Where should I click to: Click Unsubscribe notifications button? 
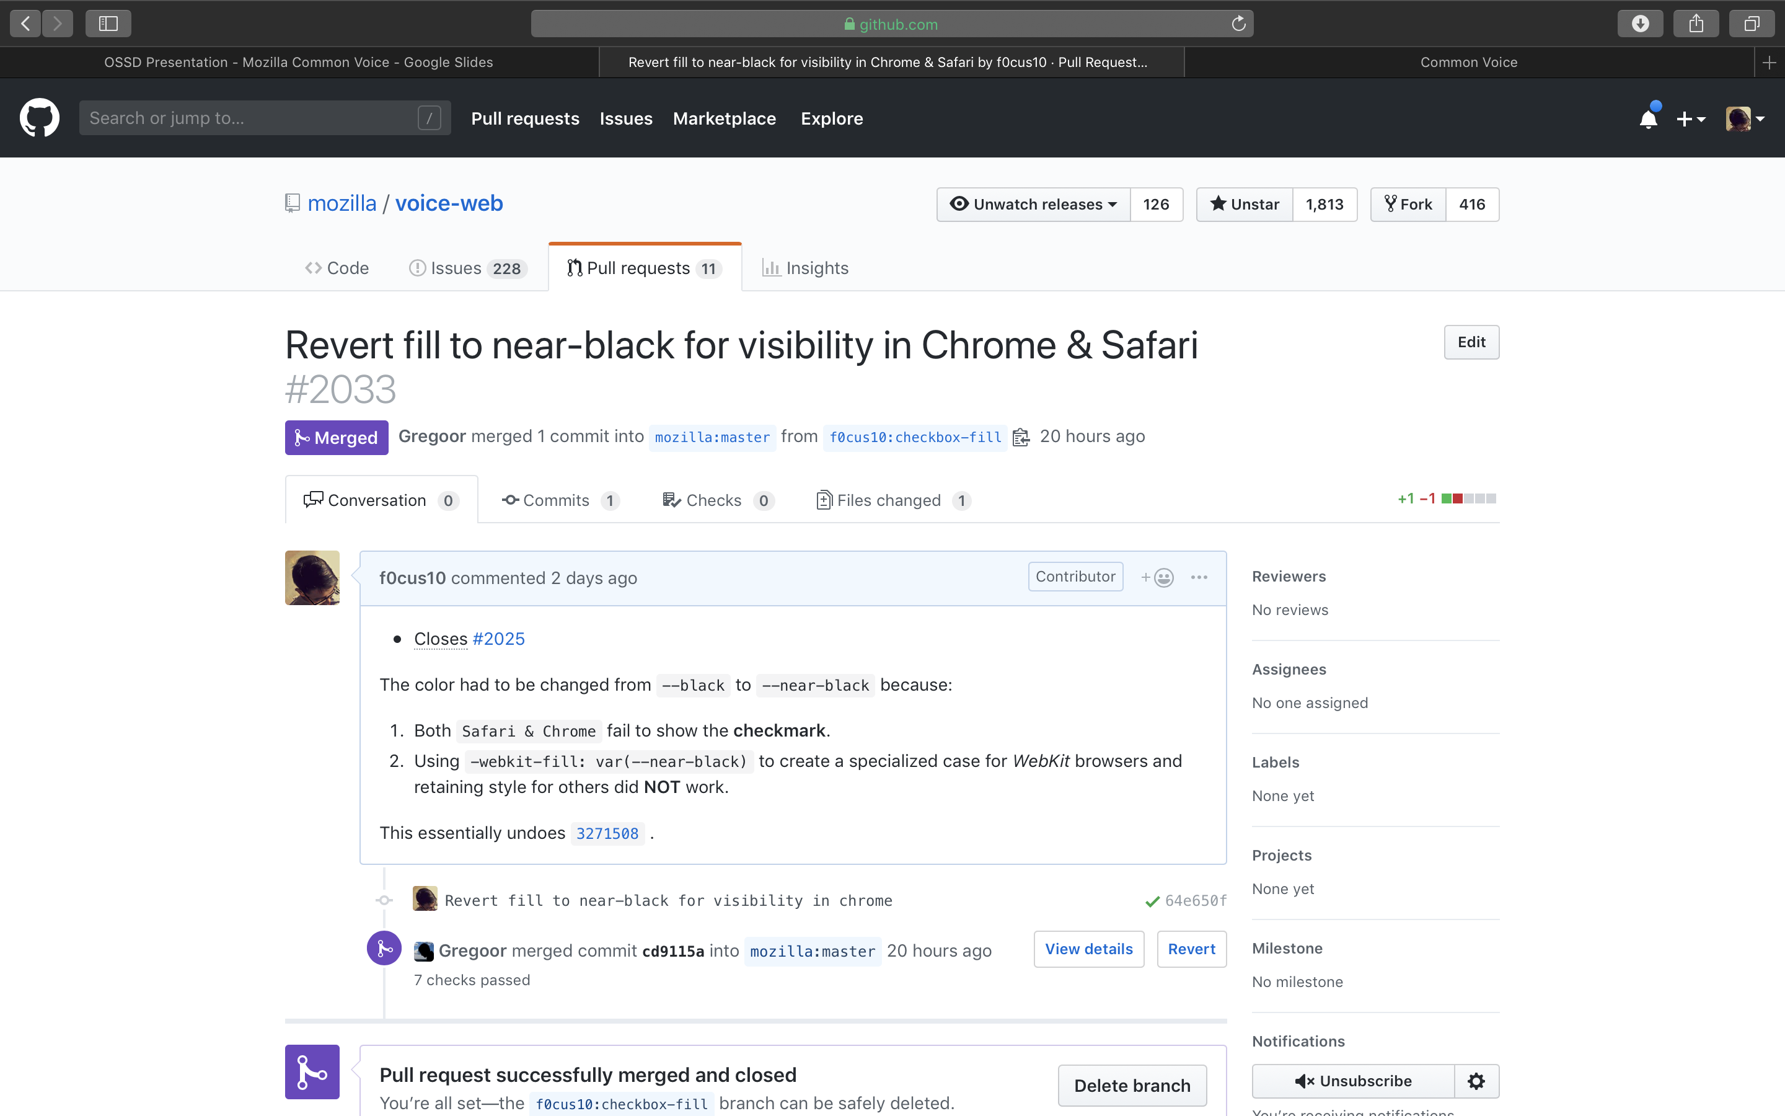pos(1355,1080)
